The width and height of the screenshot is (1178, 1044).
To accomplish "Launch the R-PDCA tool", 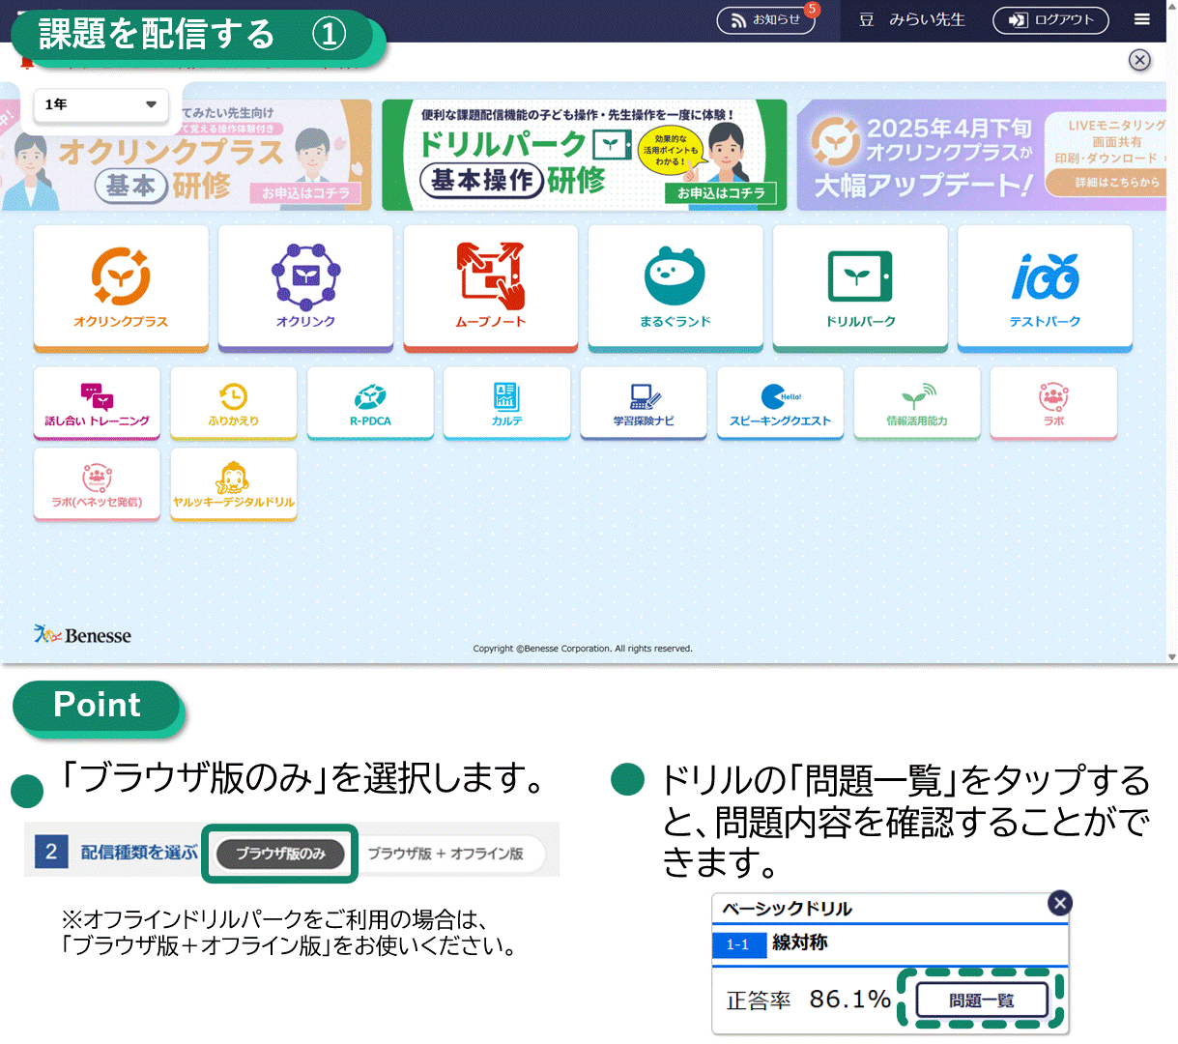I will (370, 403).
